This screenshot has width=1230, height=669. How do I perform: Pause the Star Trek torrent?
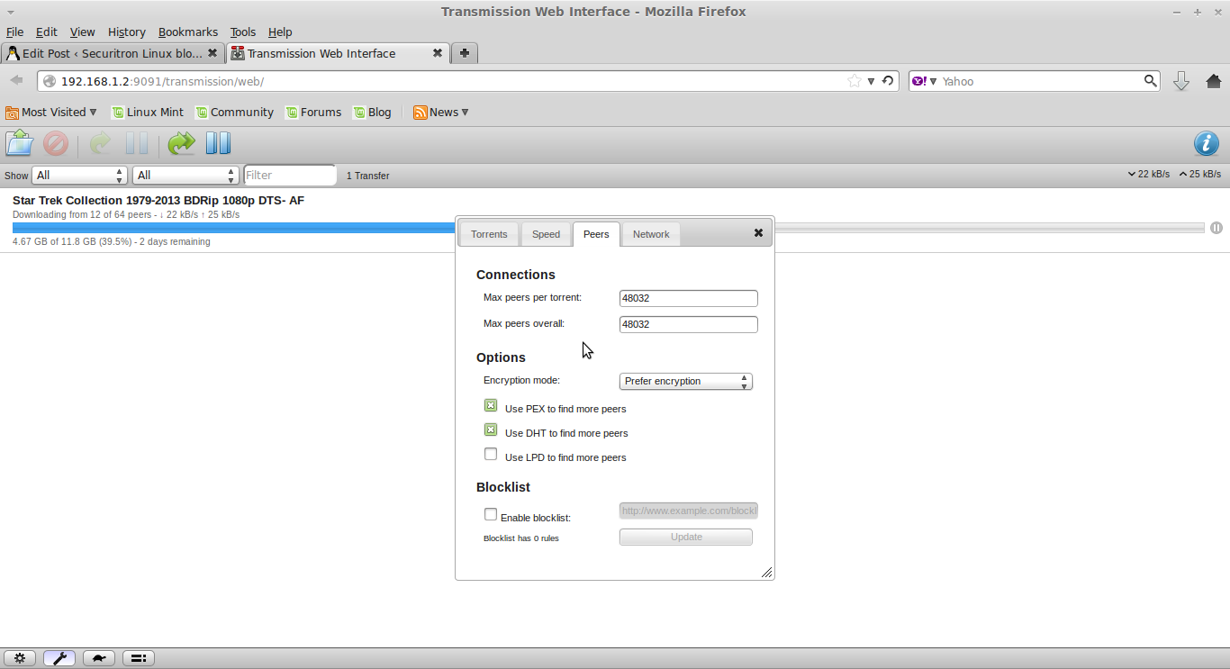(x=1216, y=228)
